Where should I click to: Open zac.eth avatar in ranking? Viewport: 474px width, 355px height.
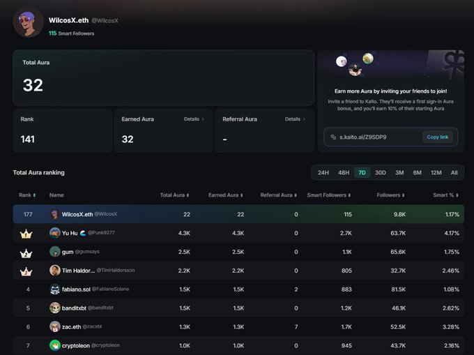[54, 326]
